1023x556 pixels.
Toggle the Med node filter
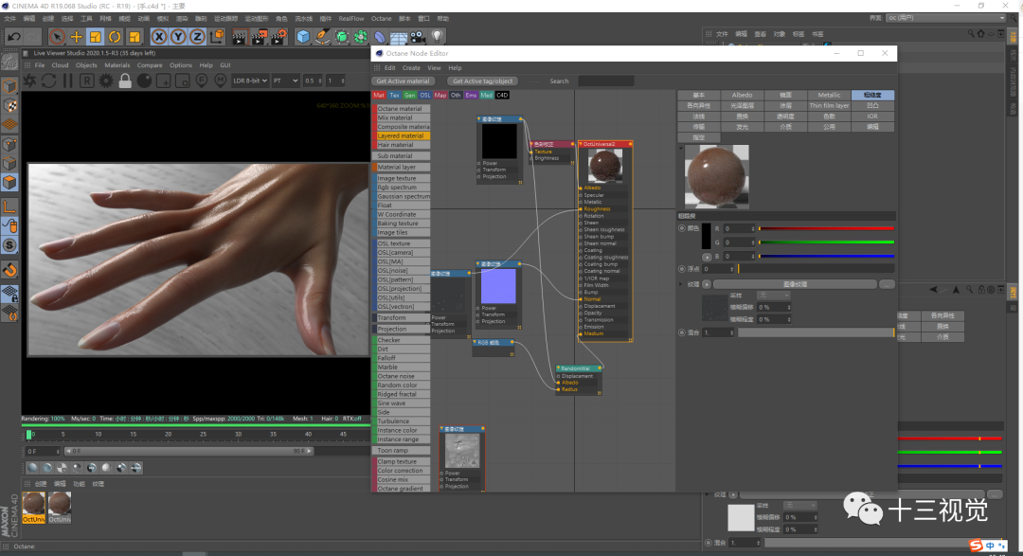[487, 96]
